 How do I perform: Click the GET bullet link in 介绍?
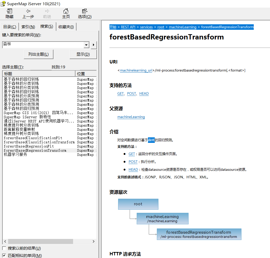coord(132,154)
